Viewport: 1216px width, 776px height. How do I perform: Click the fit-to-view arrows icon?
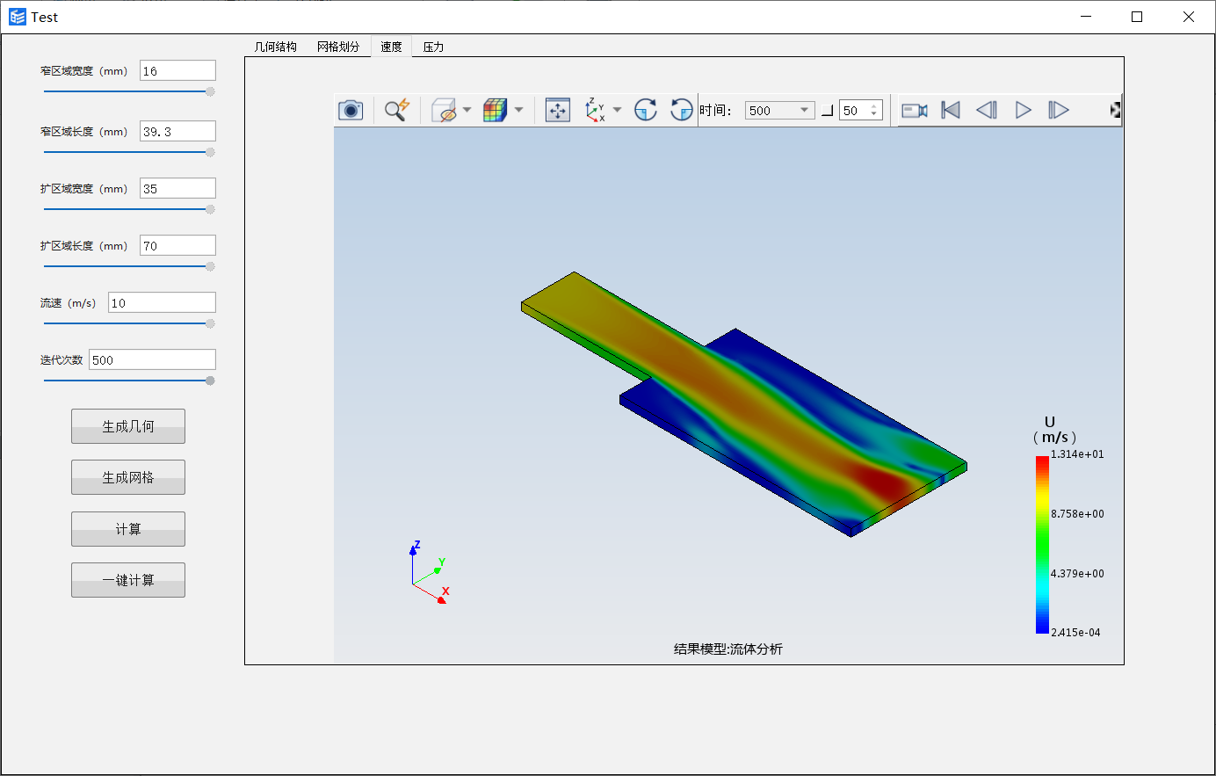coord(558,110)
